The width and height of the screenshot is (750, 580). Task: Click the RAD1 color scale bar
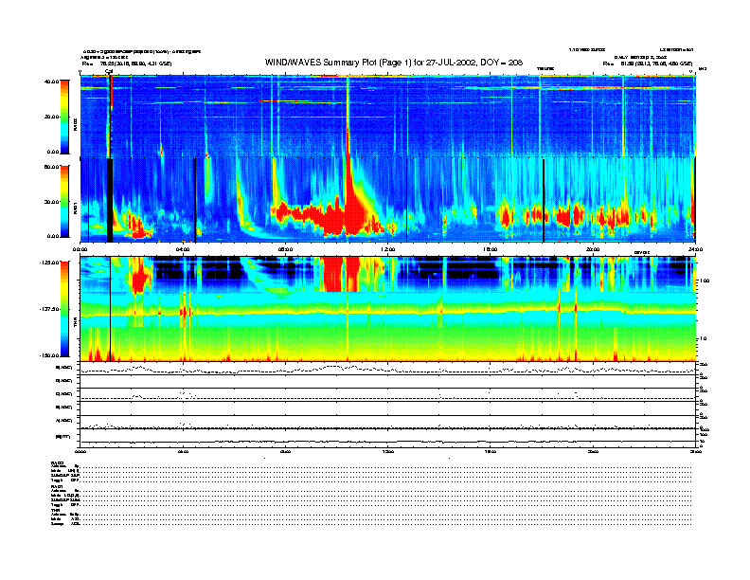(64, 201)
